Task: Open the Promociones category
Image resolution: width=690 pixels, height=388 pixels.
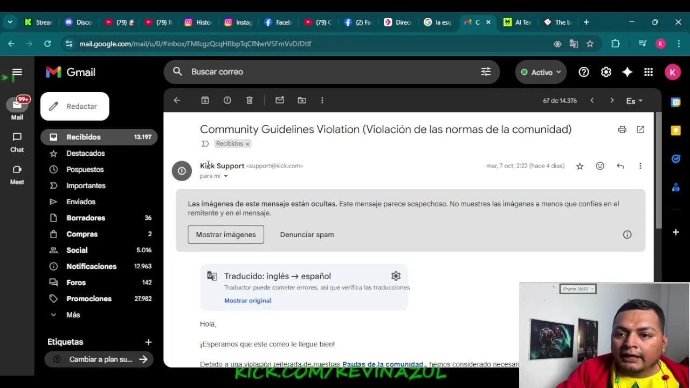Action: (99, 299)
